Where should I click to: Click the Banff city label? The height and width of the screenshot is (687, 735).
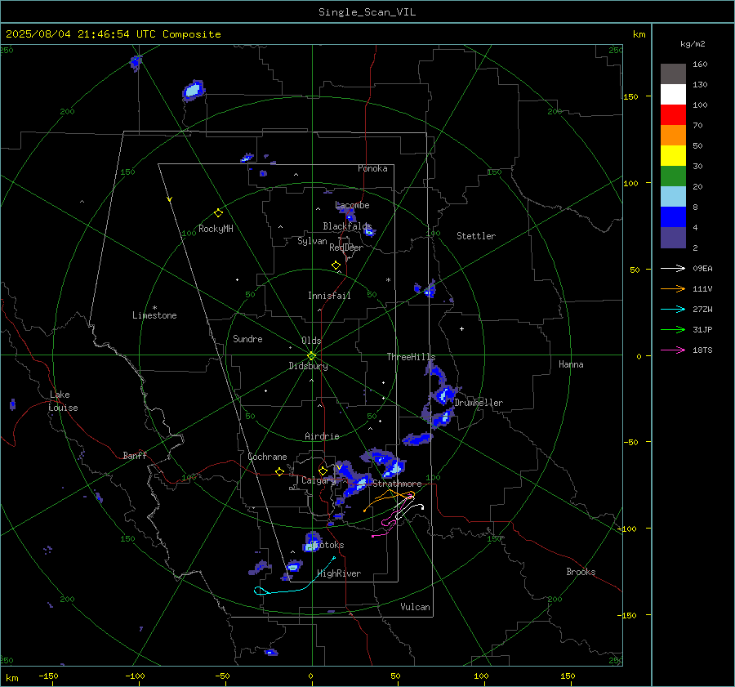tap(135, 455)
